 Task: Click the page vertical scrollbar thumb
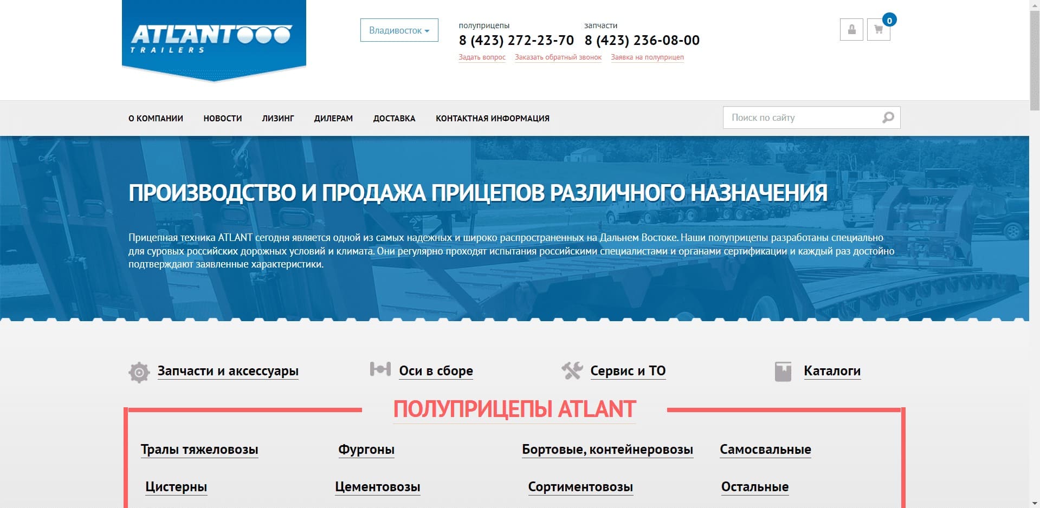point(1035,60)
